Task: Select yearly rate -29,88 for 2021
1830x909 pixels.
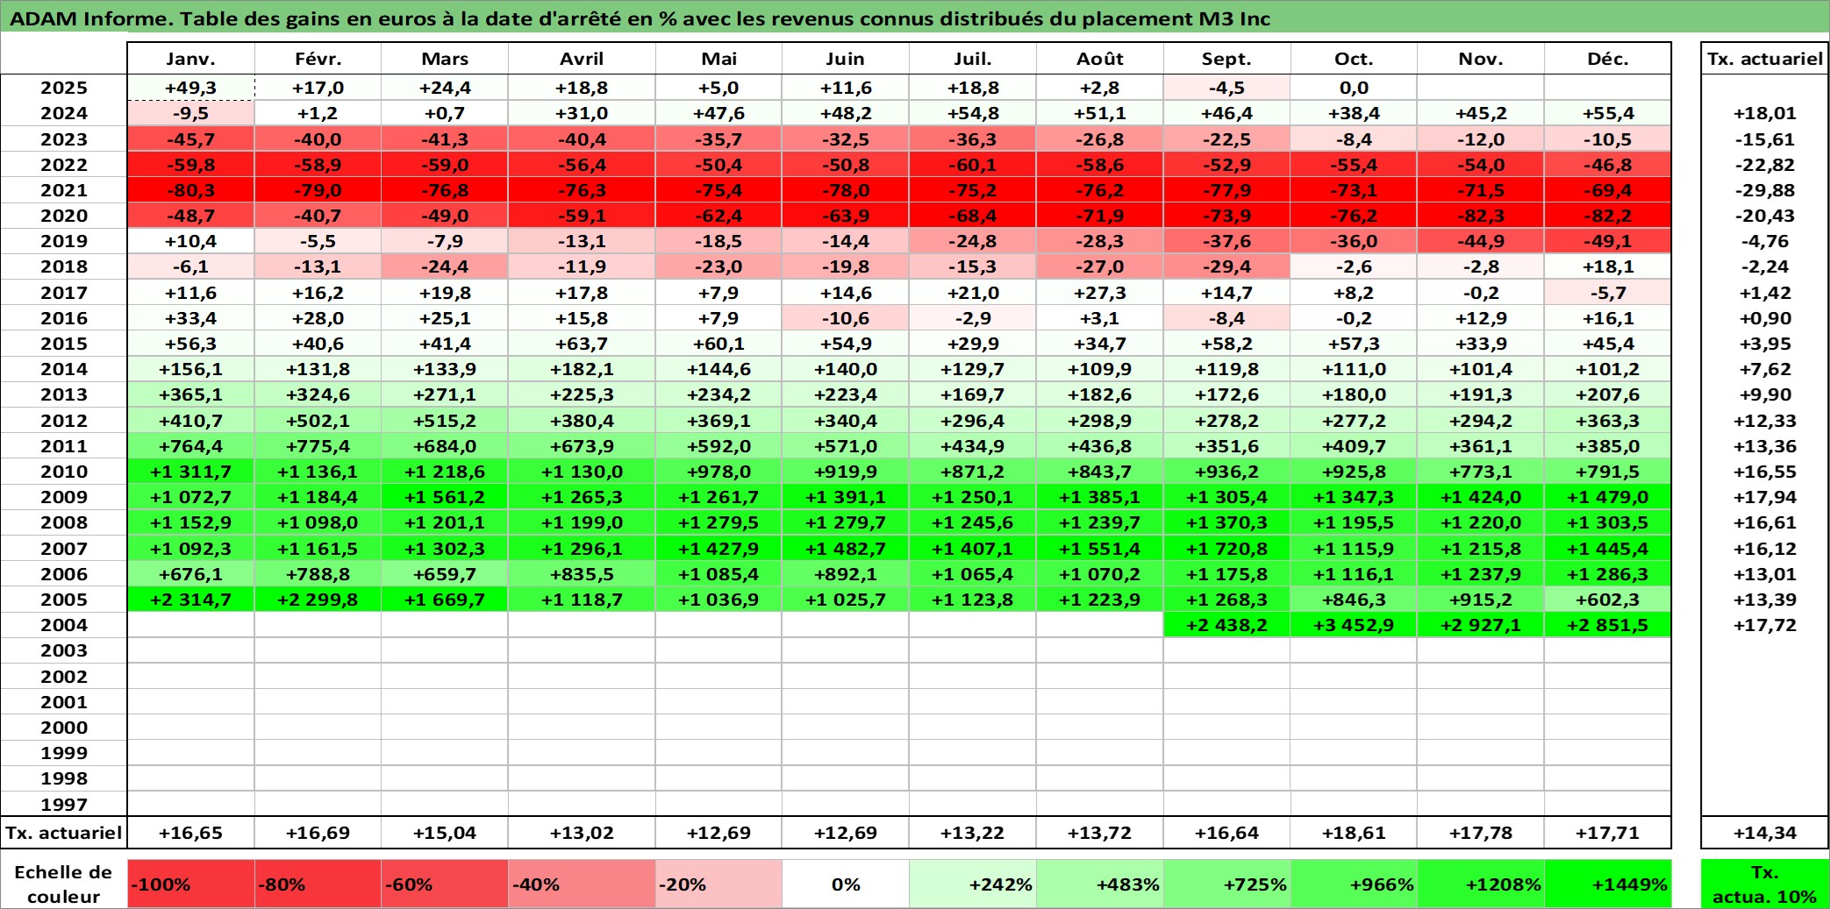Action: coord(1765,190)
